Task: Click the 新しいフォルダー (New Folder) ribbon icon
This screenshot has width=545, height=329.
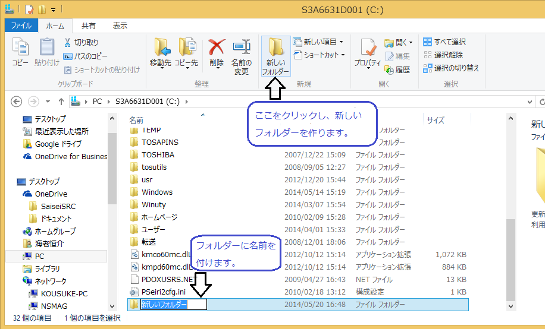Action: pyautogui.click(x=277, y=56)
